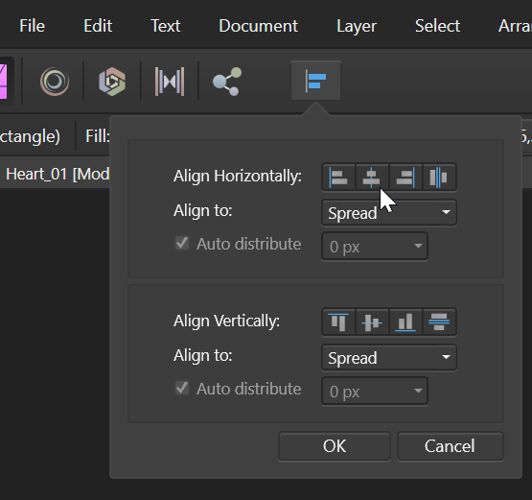Confirm alignment with OK button
Screen dimensions: 532x500
[335, 446]
